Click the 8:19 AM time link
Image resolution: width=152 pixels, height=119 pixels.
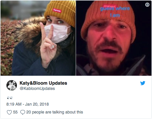pos(14,104)
